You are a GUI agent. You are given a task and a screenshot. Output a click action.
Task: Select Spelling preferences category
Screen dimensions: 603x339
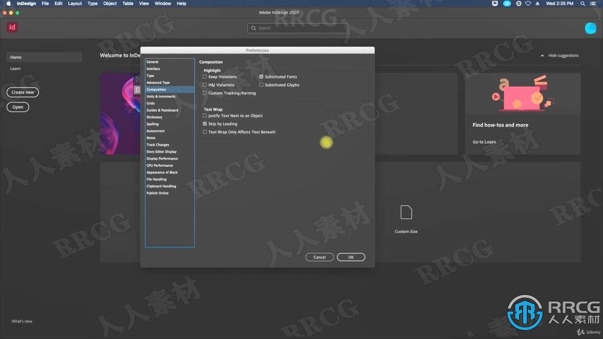(x=170, y=124)
